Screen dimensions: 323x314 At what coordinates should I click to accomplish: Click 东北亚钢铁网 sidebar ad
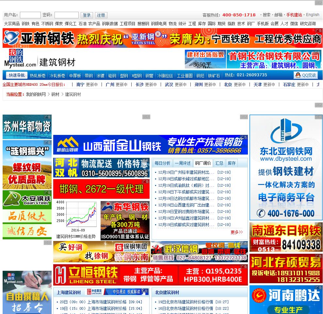click(286, 168)
